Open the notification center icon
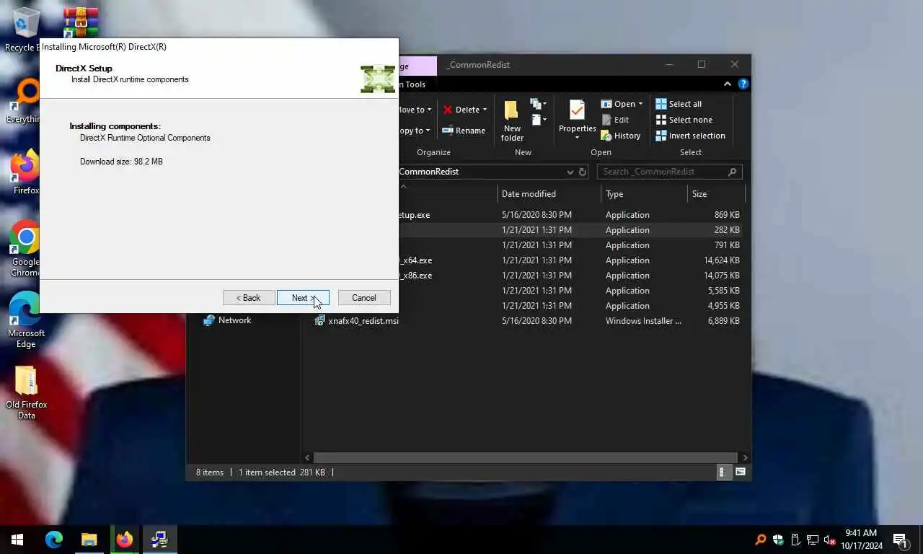 [900, 540]
